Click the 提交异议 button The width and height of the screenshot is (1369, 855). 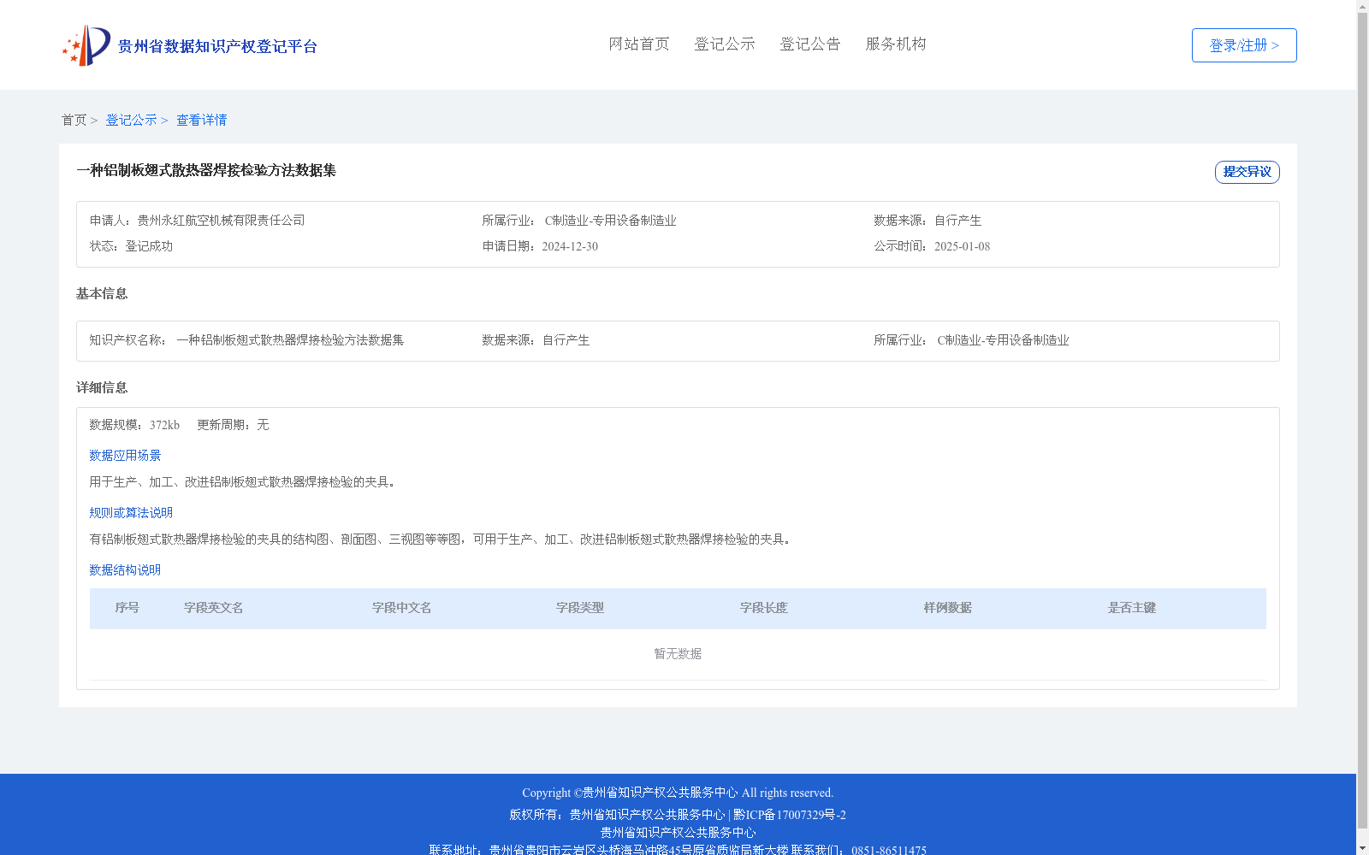(1247, 172)
